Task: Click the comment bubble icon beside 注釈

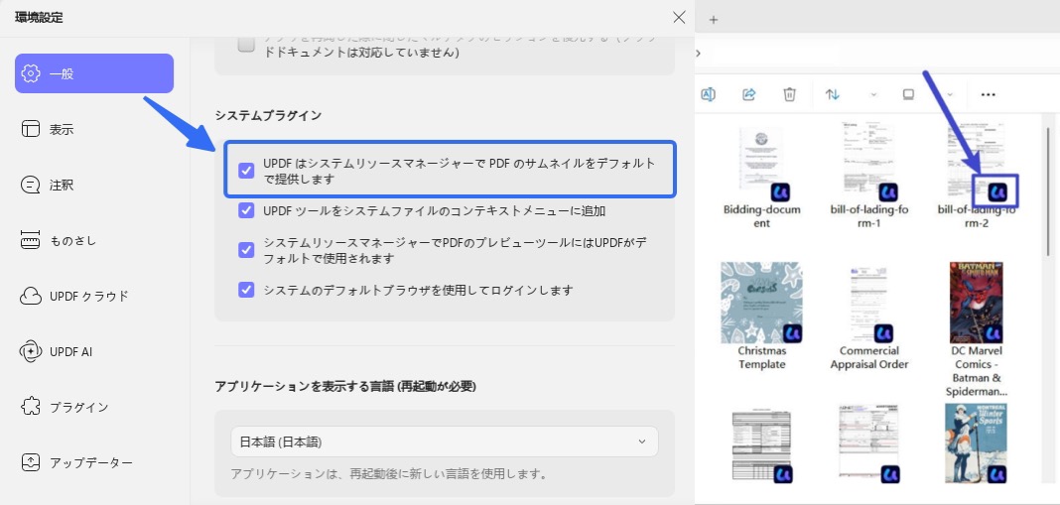Action: coord(31,185)
